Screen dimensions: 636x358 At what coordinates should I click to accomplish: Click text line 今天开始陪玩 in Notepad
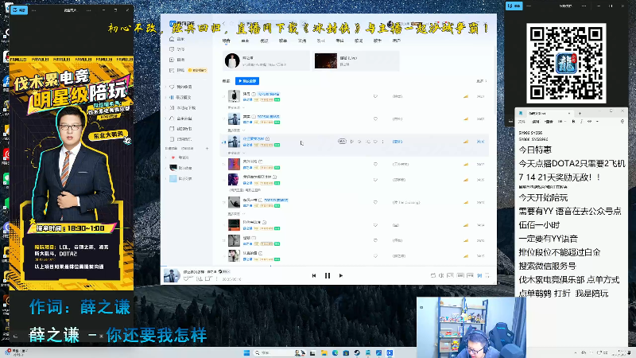(543, 197)
